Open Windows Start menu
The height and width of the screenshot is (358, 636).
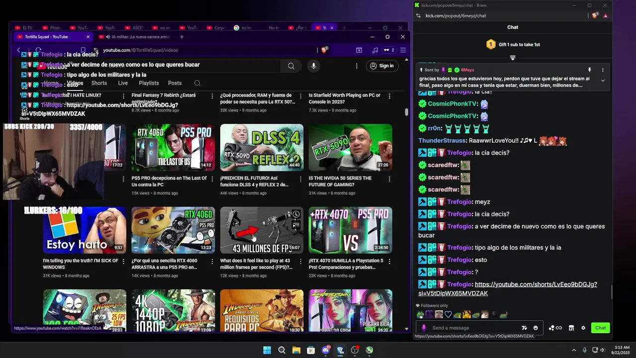point(267,350)
